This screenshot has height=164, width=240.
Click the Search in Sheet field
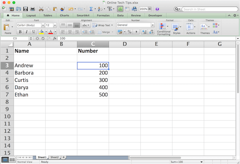[210, 9]
